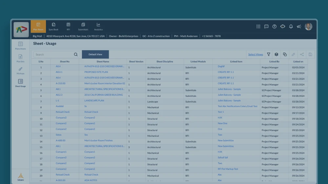Image resolution: width=328 pixels, height=184 pixels.
Task: Click the save disk icon in toolbar
Action: [x=310, y=54]
